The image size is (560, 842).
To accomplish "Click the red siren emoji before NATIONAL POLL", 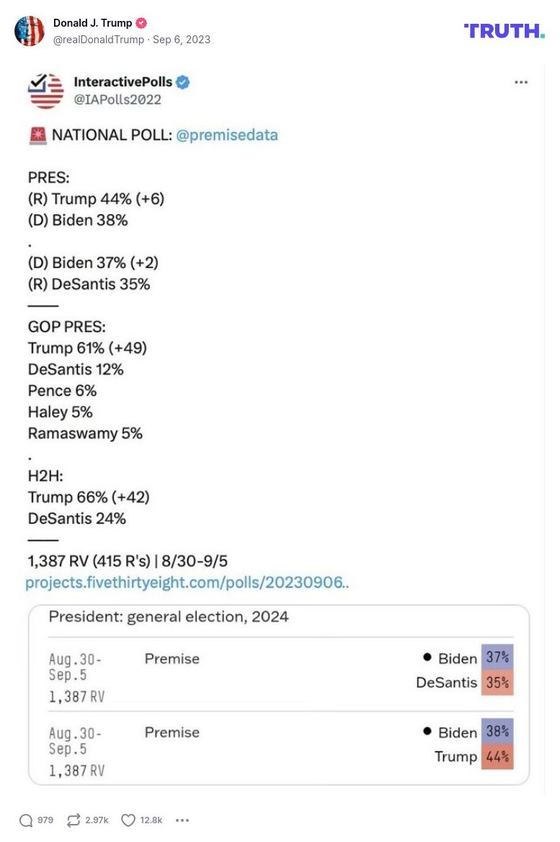I will click(35, 135).
